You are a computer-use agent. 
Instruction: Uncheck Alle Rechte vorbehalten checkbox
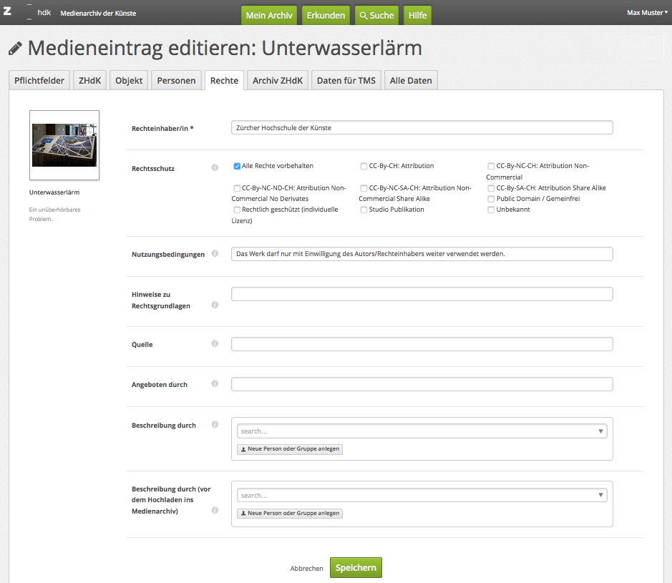coord(237,166)
